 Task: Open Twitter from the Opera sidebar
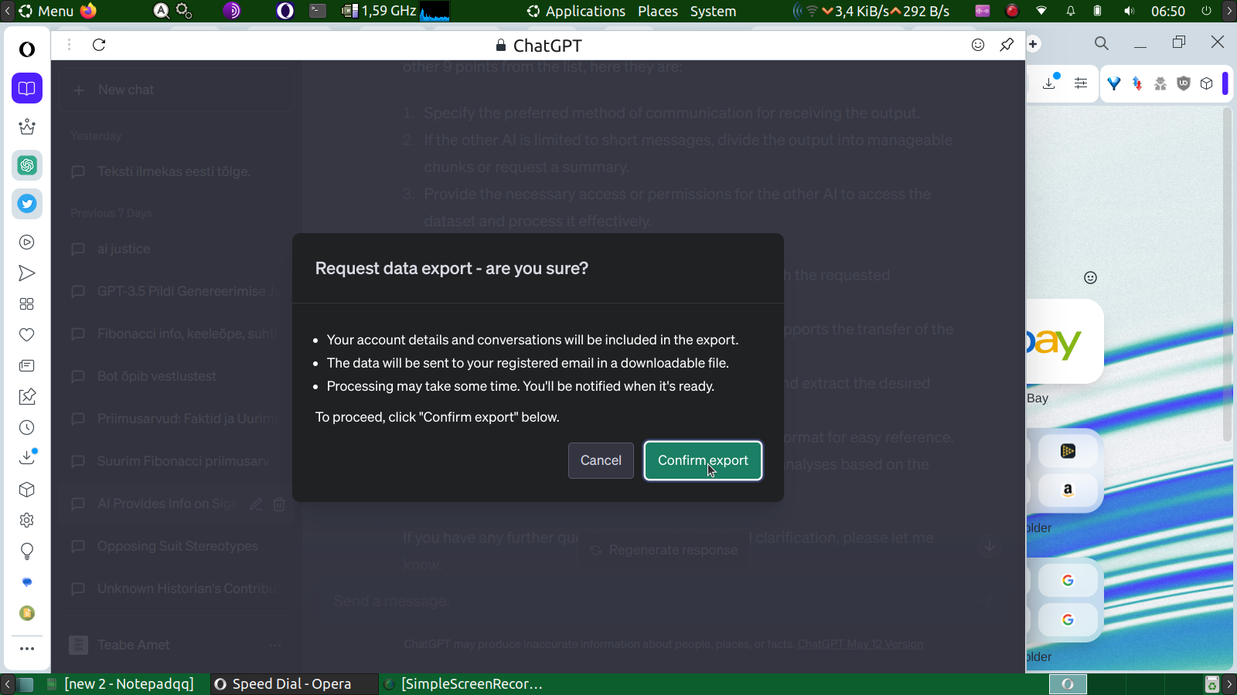click(27, 204)
